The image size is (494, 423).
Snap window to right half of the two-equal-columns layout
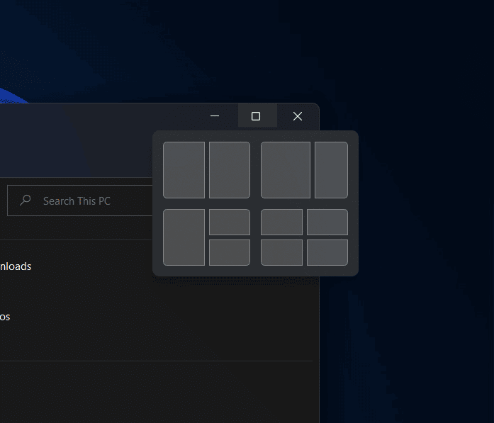pyautogui.click(x=230, y=170)
